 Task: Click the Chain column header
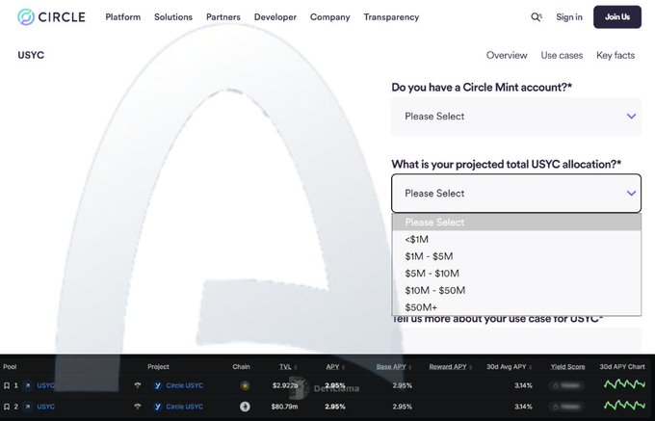[x=241, y=367]
